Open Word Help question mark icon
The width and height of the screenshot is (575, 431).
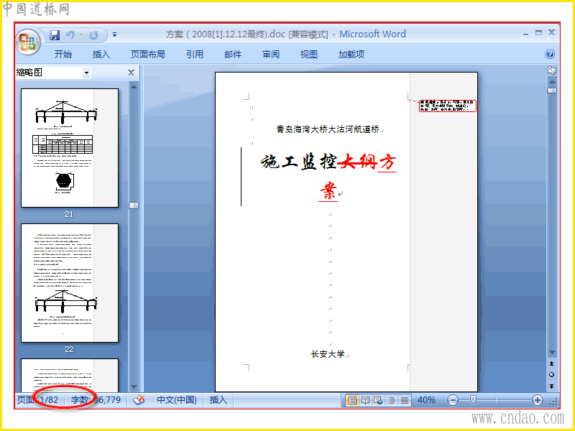549,55
